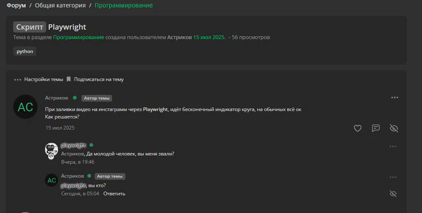Image resolution: width=422 pixels, height=213 pixels.
Task: Toggle the crossed-eye hide icon on the main post
Action: (394, 128)
